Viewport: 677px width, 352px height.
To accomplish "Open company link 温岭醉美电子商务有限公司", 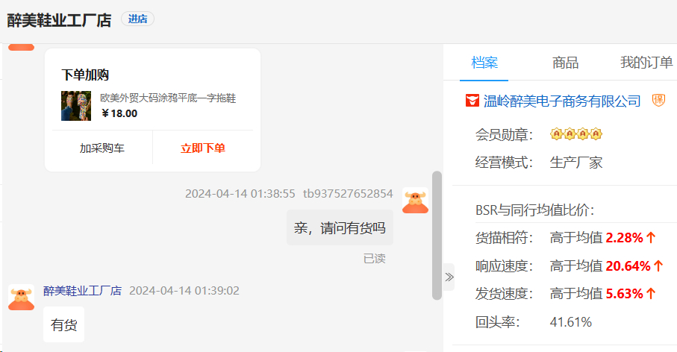I will pos(562,101).
